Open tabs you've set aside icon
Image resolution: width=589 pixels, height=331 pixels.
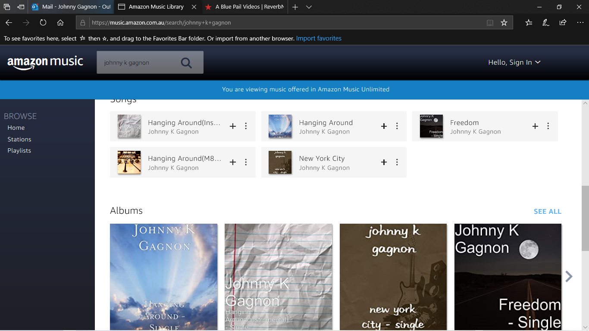click(x=7, y=7)
